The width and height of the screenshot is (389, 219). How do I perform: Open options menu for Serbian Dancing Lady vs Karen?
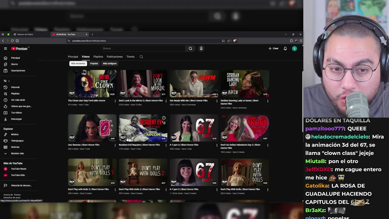point(268,101)
